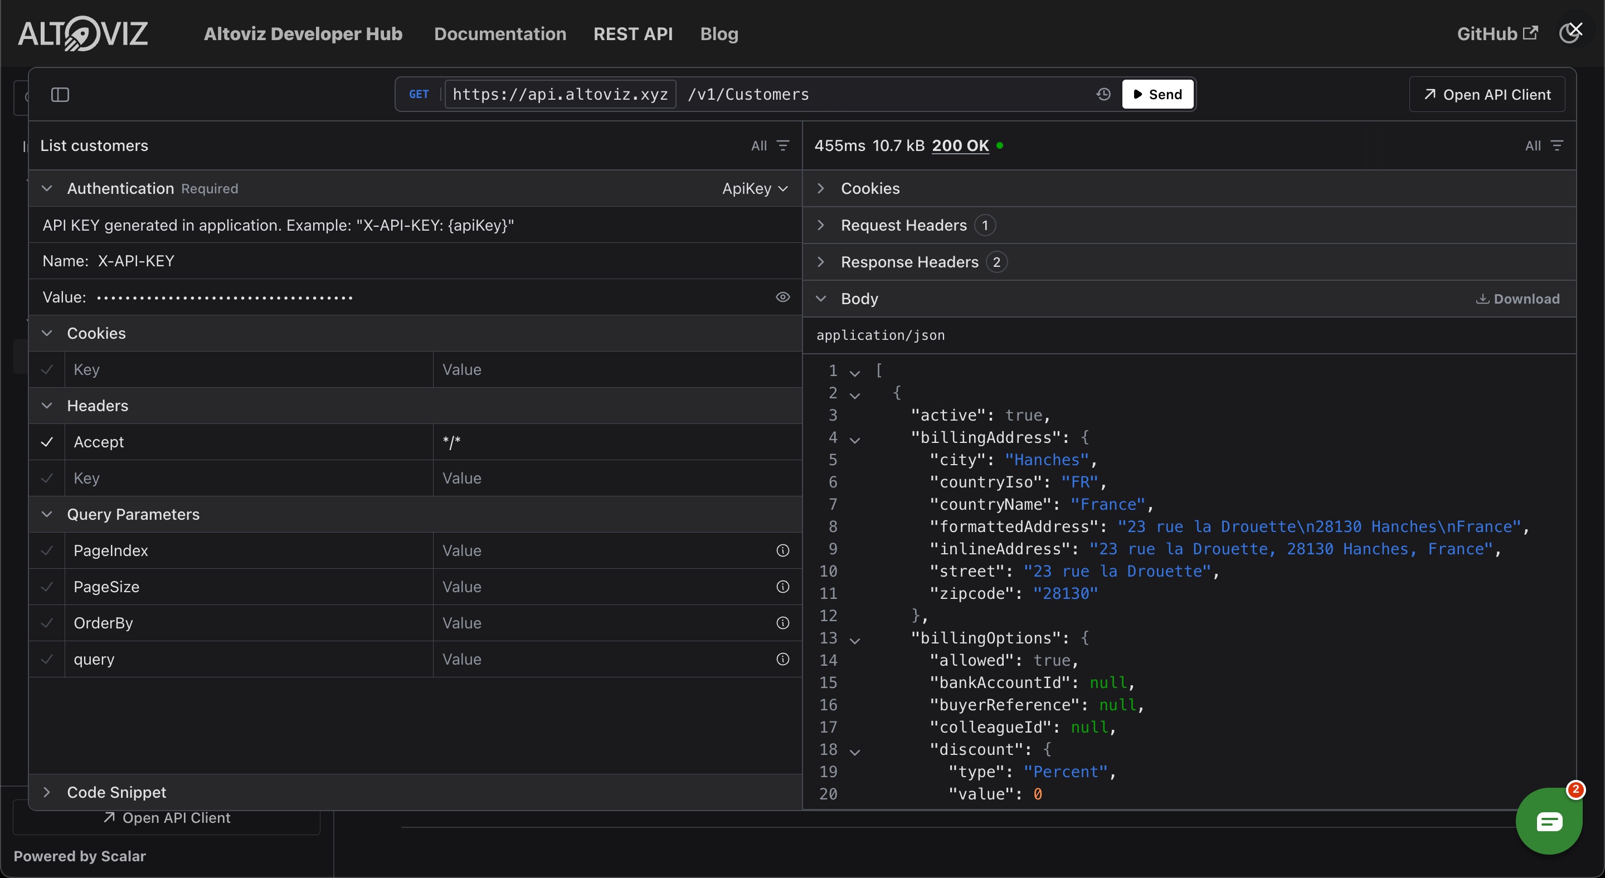Expand response Cookies section
Viewport: 1605px width, 878px height.
click(820, 188)
